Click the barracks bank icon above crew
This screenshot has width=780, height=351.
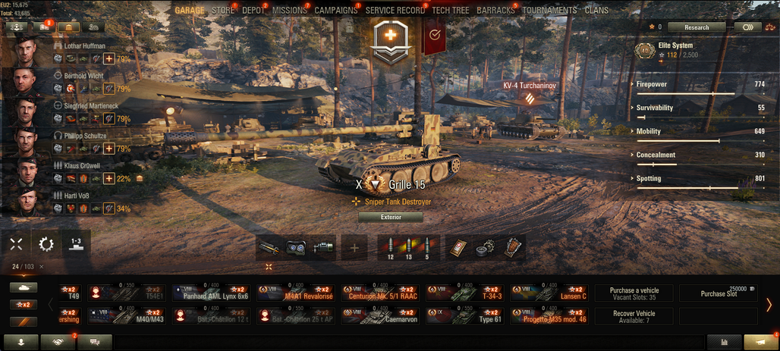tap(68, 27)
